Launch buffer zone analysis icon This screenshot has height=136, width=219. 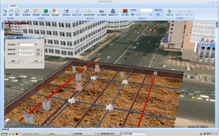[77, 12]
